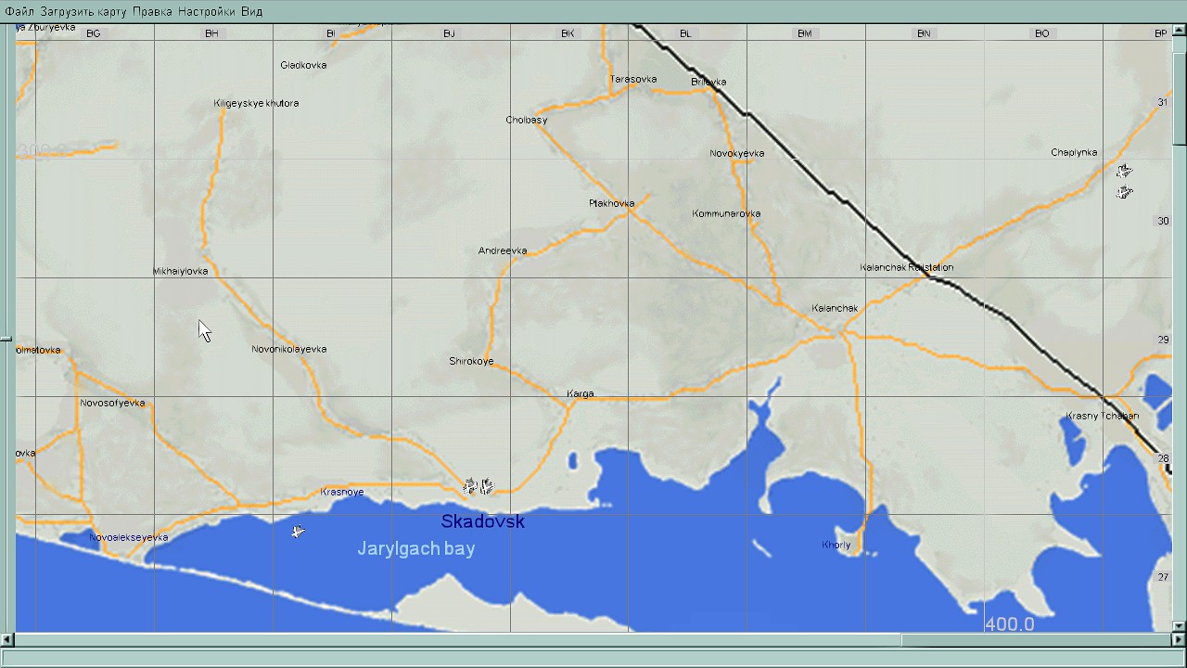Click the grid row label 30

[x=1164, y=221]
